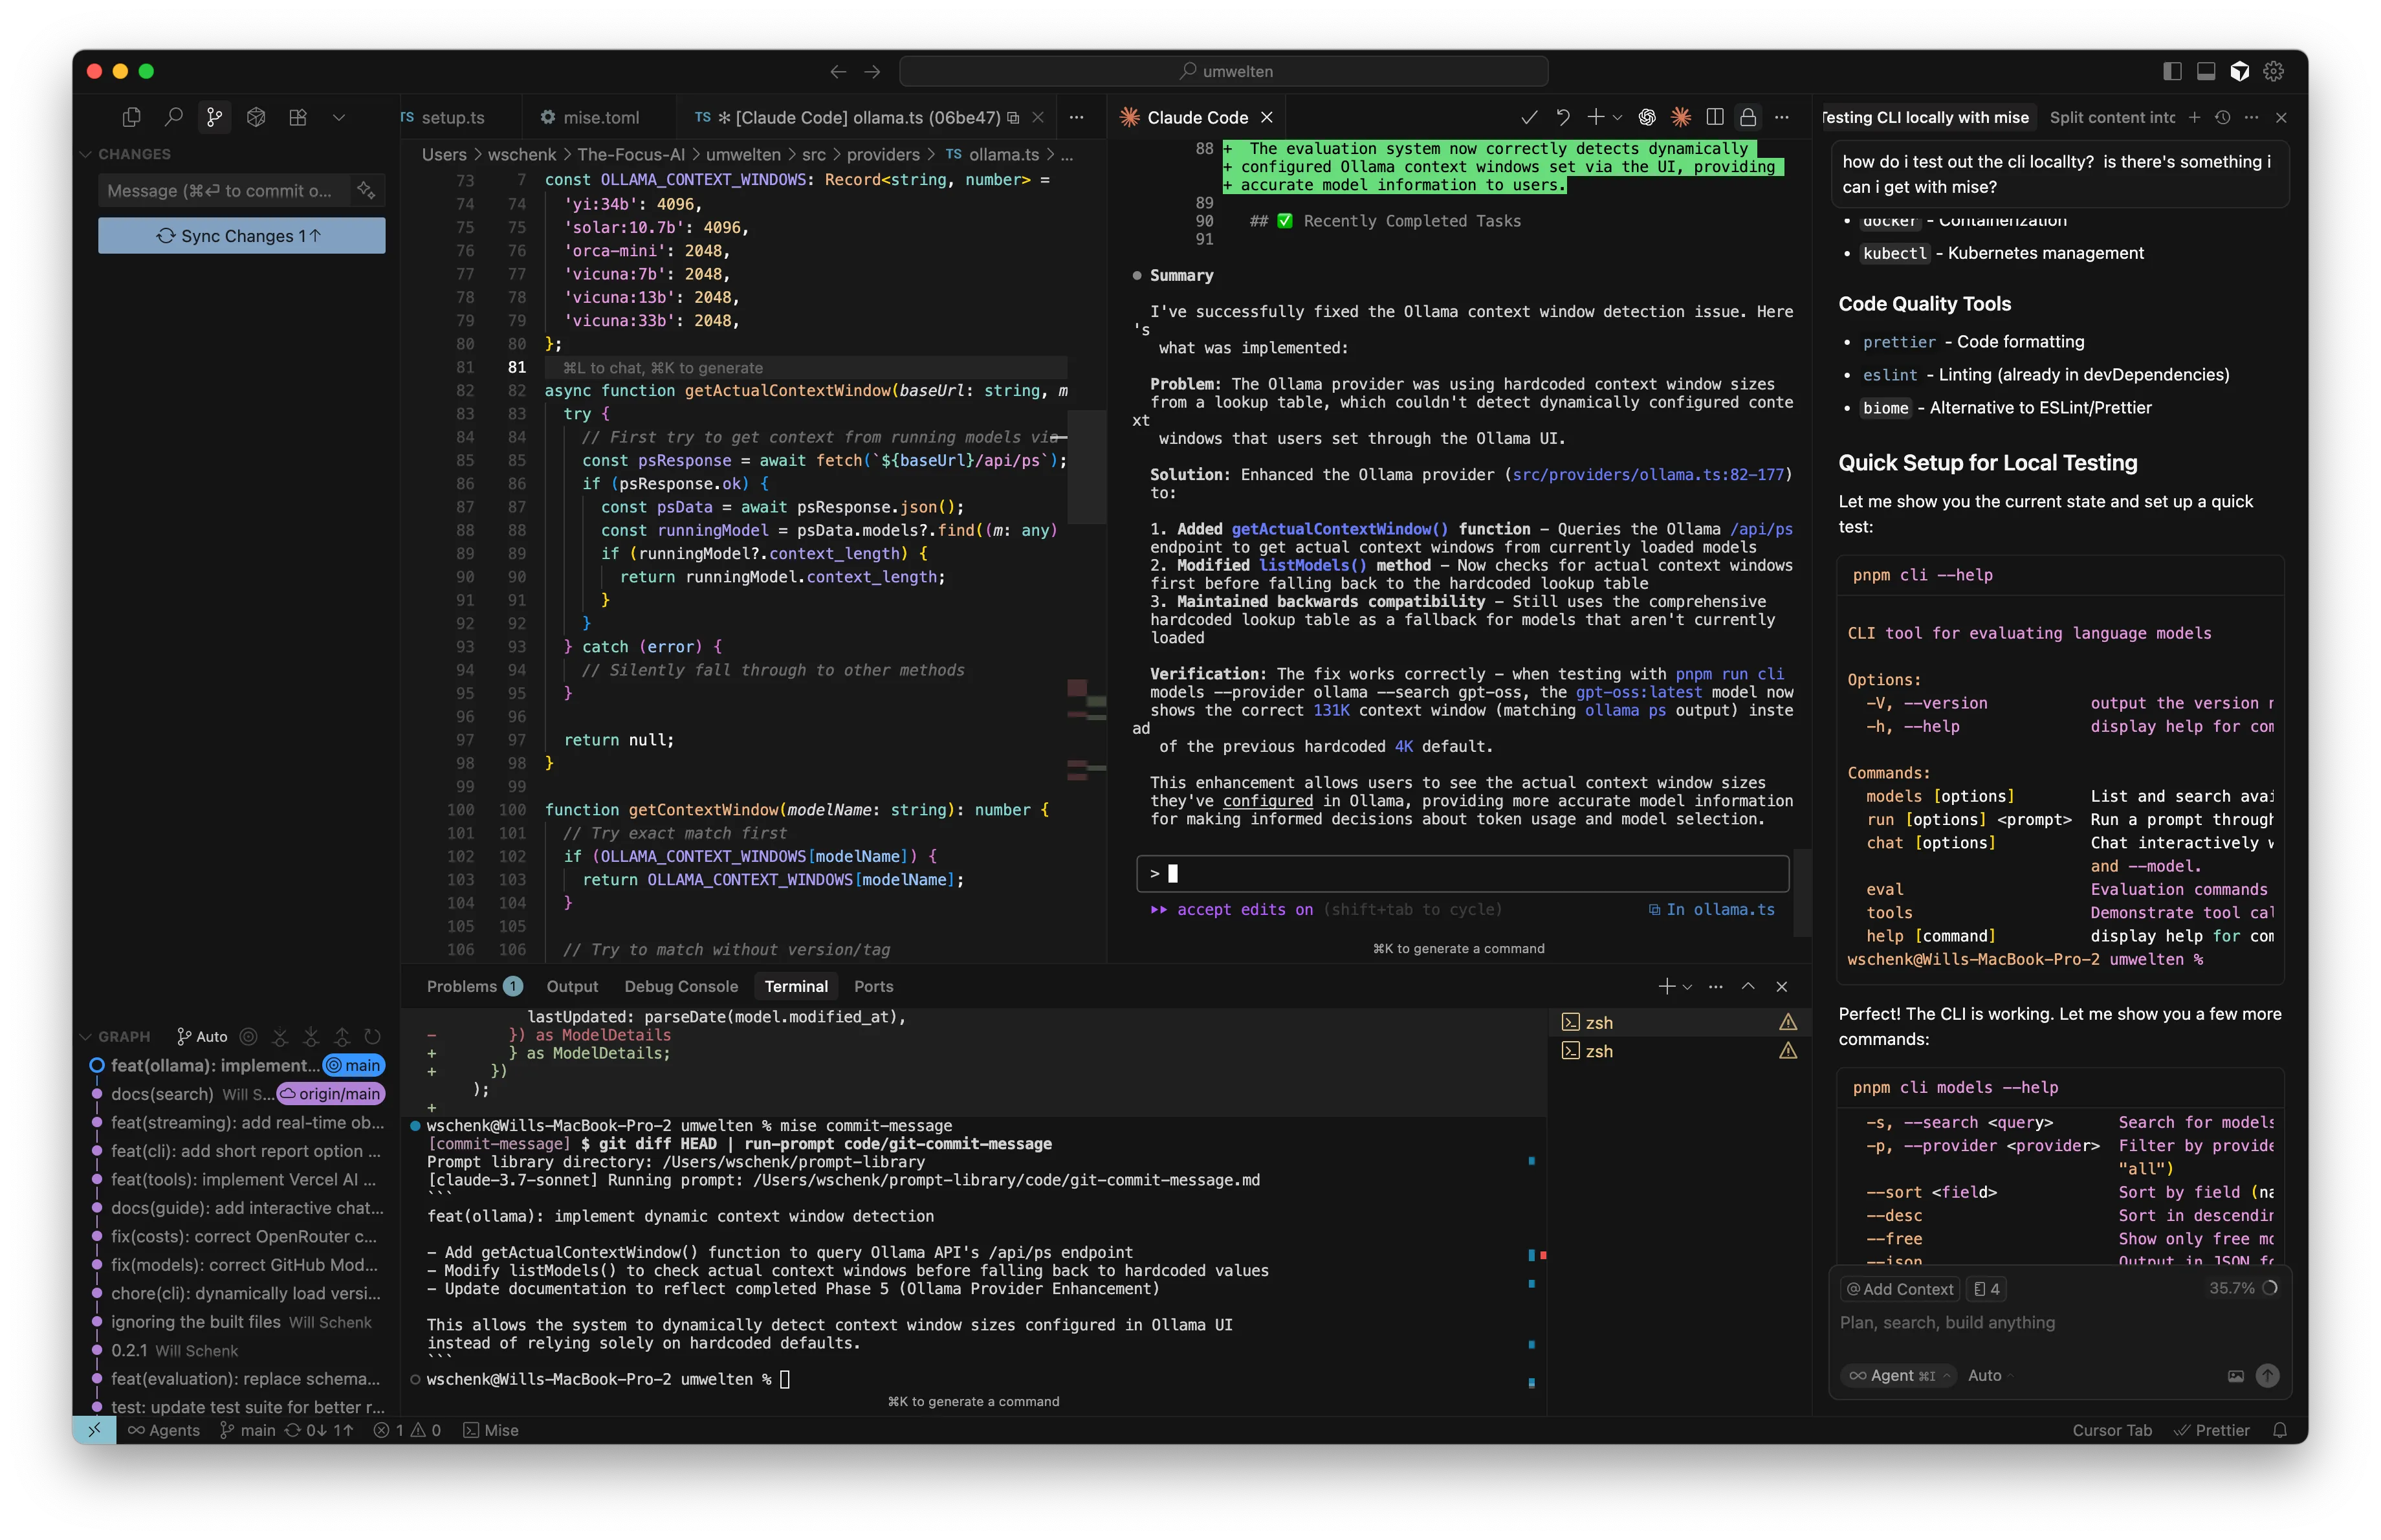
Task: Open the Auto branch selector in Graph
Action: [x=202, y=1036]
